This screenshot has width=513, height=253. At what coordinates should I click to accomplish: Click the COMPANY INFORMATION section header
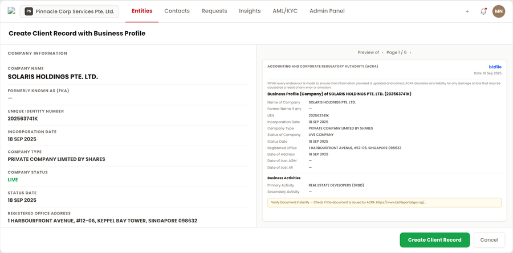pyautogui.click(x=37, y=53)
